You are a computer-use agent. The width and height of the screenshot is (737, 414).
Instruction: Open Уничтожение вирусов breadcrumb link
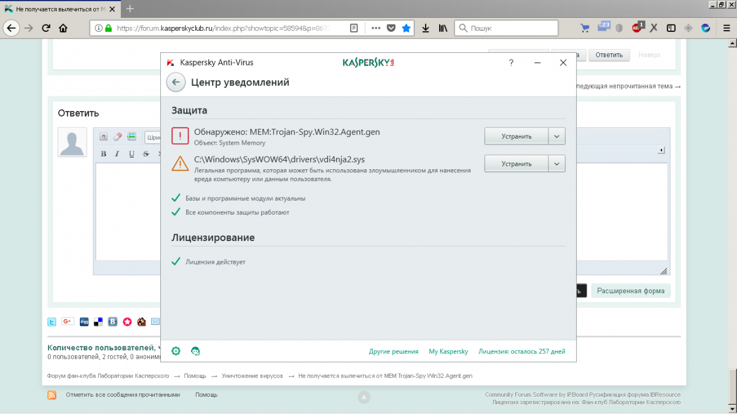point(252,375)
